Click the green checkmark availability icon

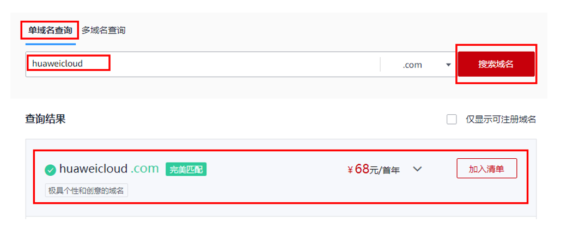(51, 170)
